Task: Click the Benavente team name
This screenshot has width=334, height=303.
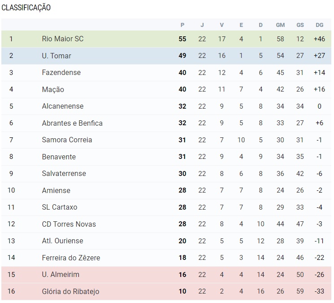Action: click(59, 157)
